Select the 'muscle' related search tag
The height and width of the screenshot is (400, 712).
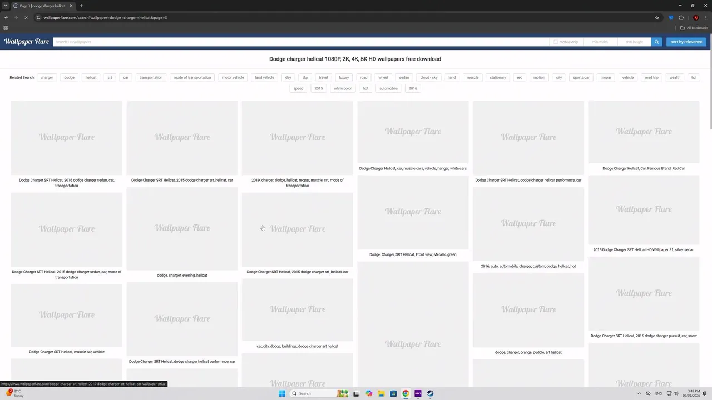[x=472, y=77]
